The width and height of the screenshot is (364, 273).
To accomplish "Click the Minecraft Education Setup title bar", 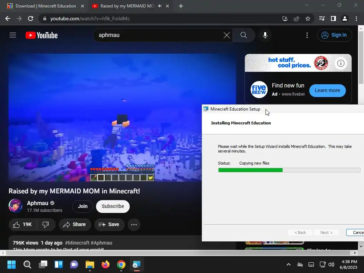I will [283, 109].
